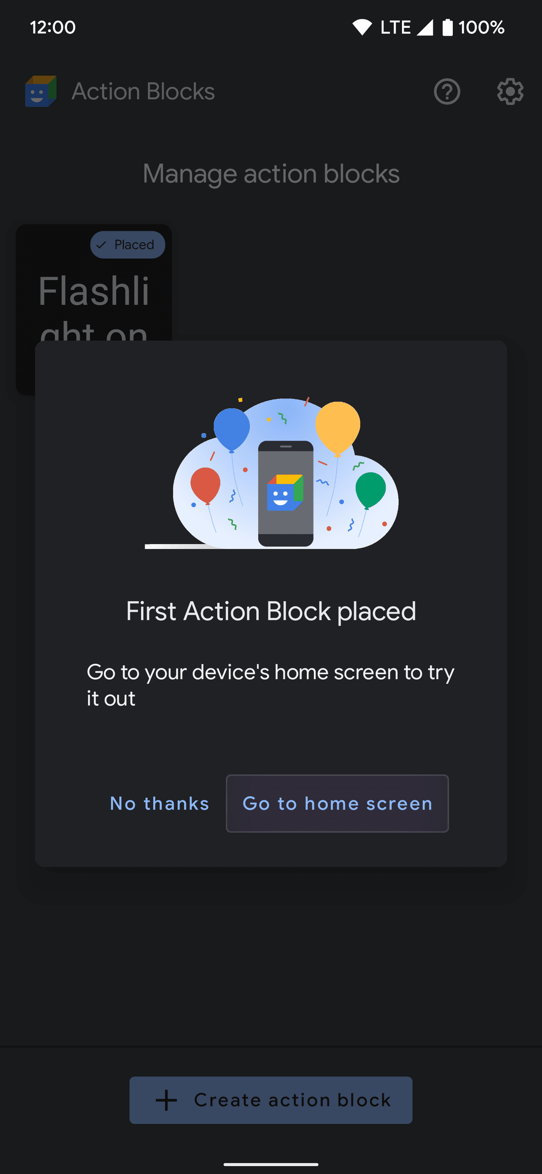Dismiss dialog with No thanks

[160, 803]
